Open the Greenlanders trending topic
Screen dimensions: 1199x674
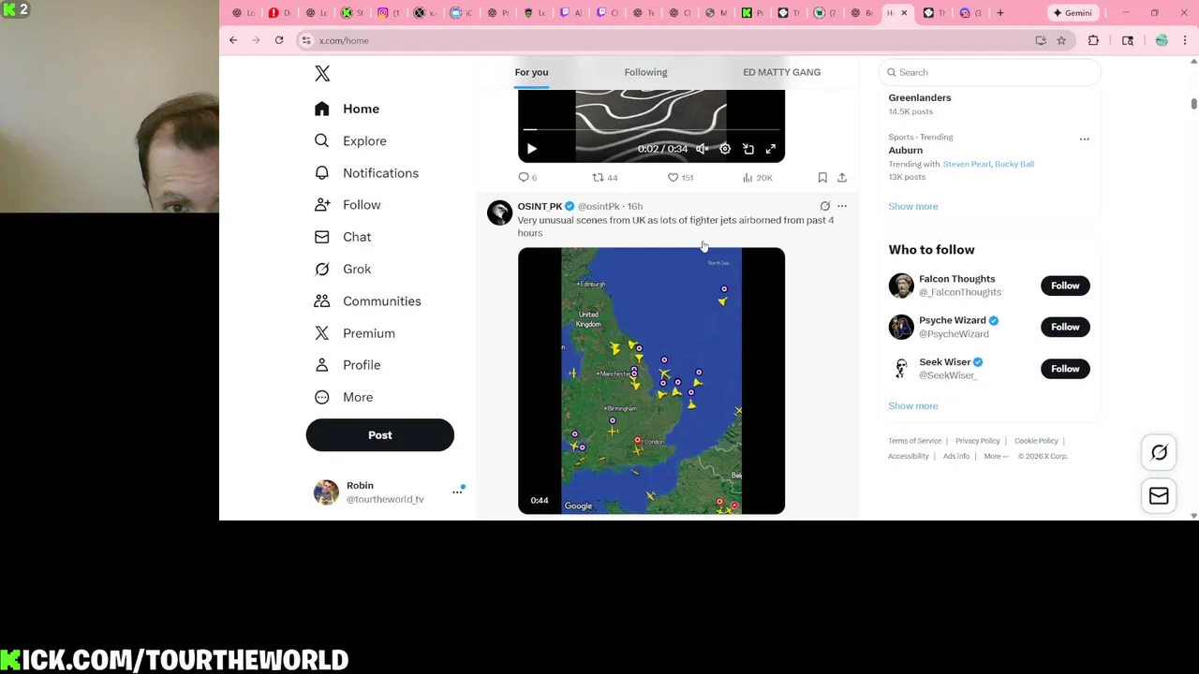(x=920, y=97)
